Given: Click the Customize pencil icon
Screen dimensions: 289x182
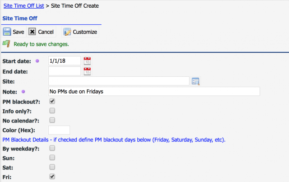Looking at the screenshot, I should (x=67, y=32).
